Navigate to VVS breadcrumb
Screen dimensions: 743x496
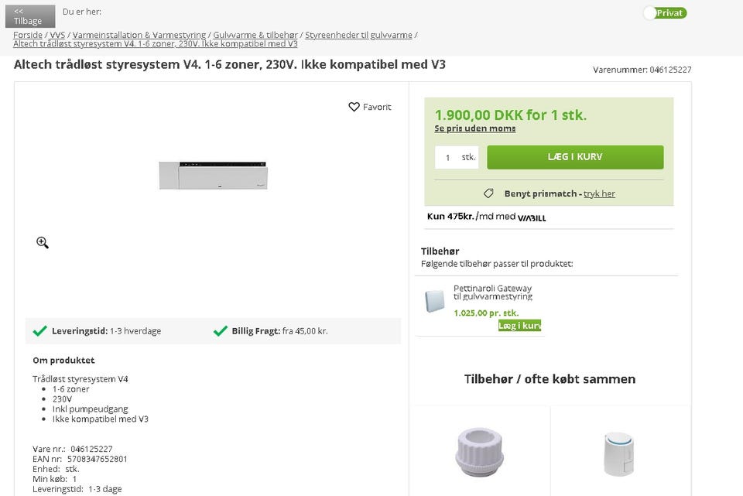58,35
